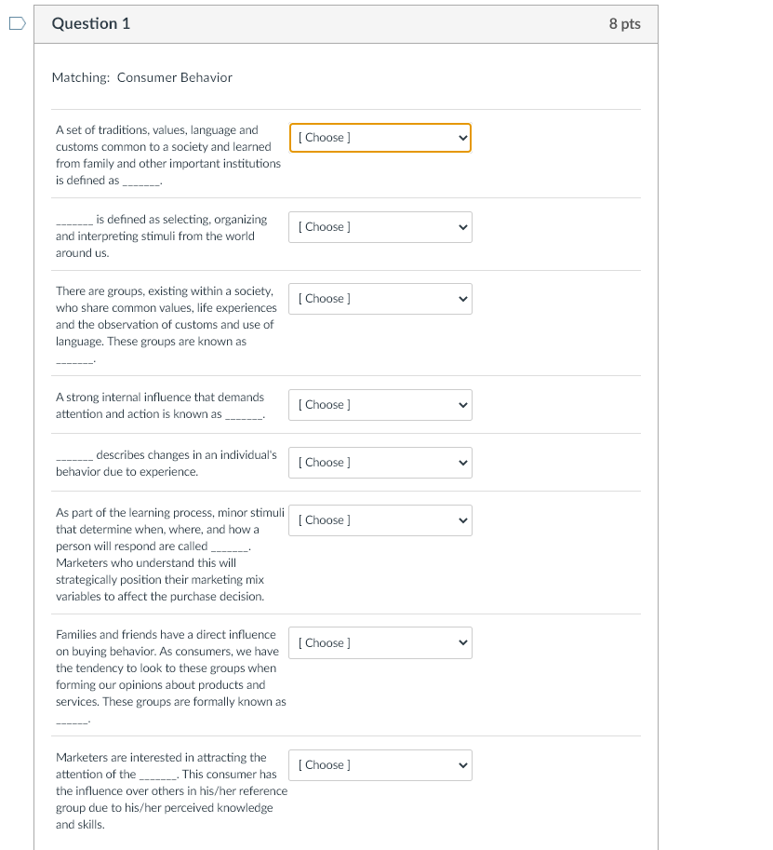
Task: Click the 8 pts label
Action: [625, 23]
